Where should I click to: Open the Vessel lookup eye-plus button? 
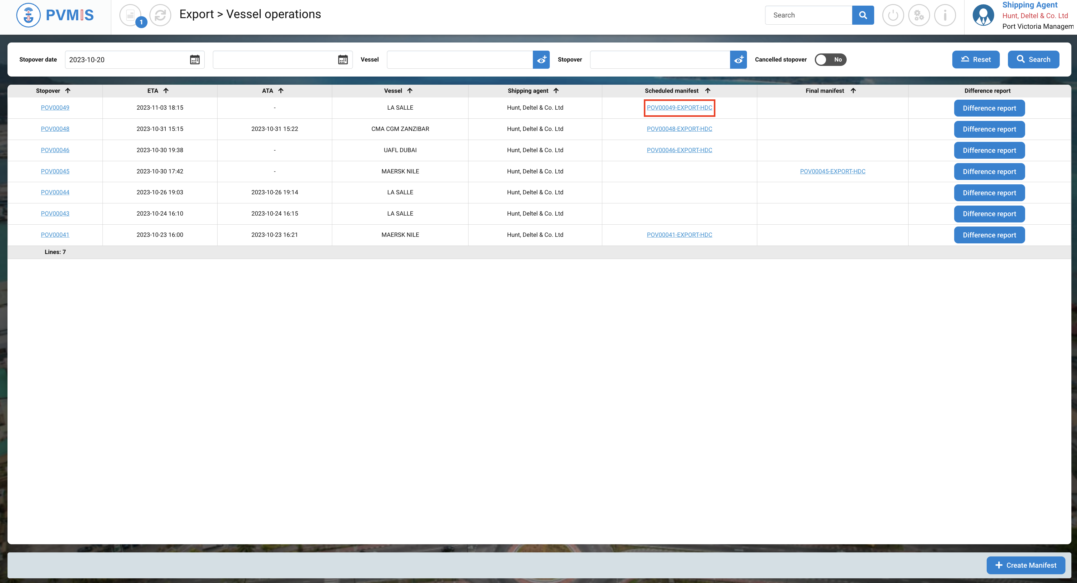tap(541, 60)
